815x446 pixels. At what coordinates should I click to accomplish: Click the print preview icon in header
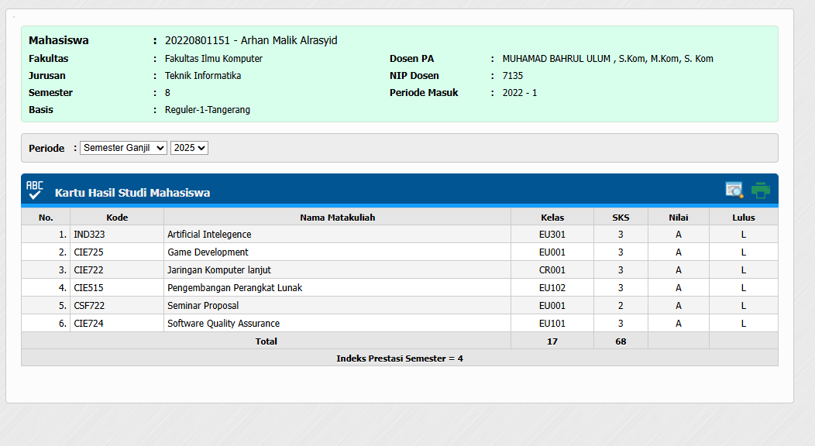(734, 190)
